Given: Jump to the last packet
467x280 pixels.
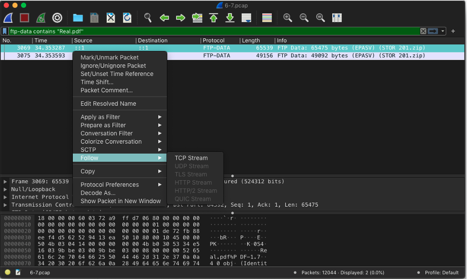Looking at the screenshot, I should coord(230,18).
